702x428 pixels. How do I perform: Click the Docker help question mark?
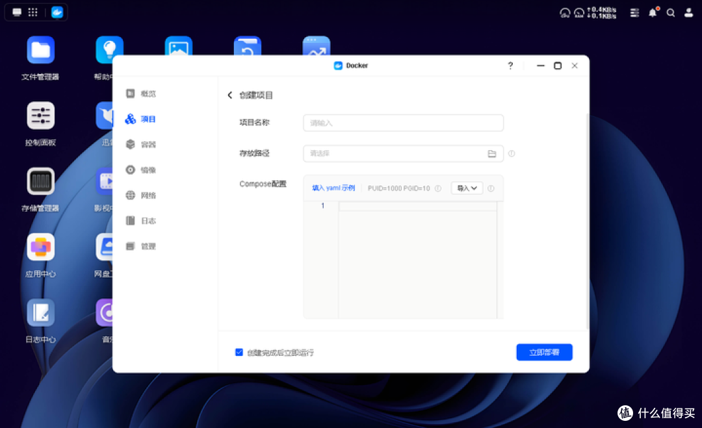click(x=510, y=66)
